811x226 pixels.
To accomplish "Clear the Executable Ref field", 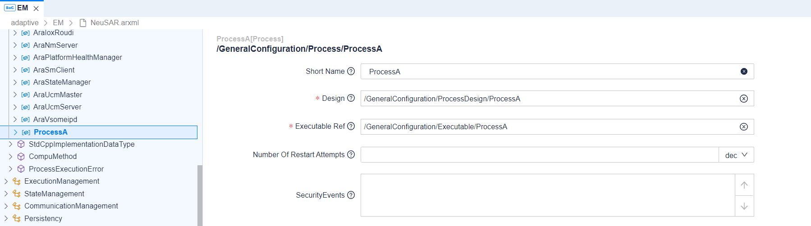I will click(x=744, y=127).
